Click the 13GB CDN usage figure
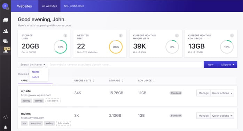This screenshot has height=131, width=243. 196,46
